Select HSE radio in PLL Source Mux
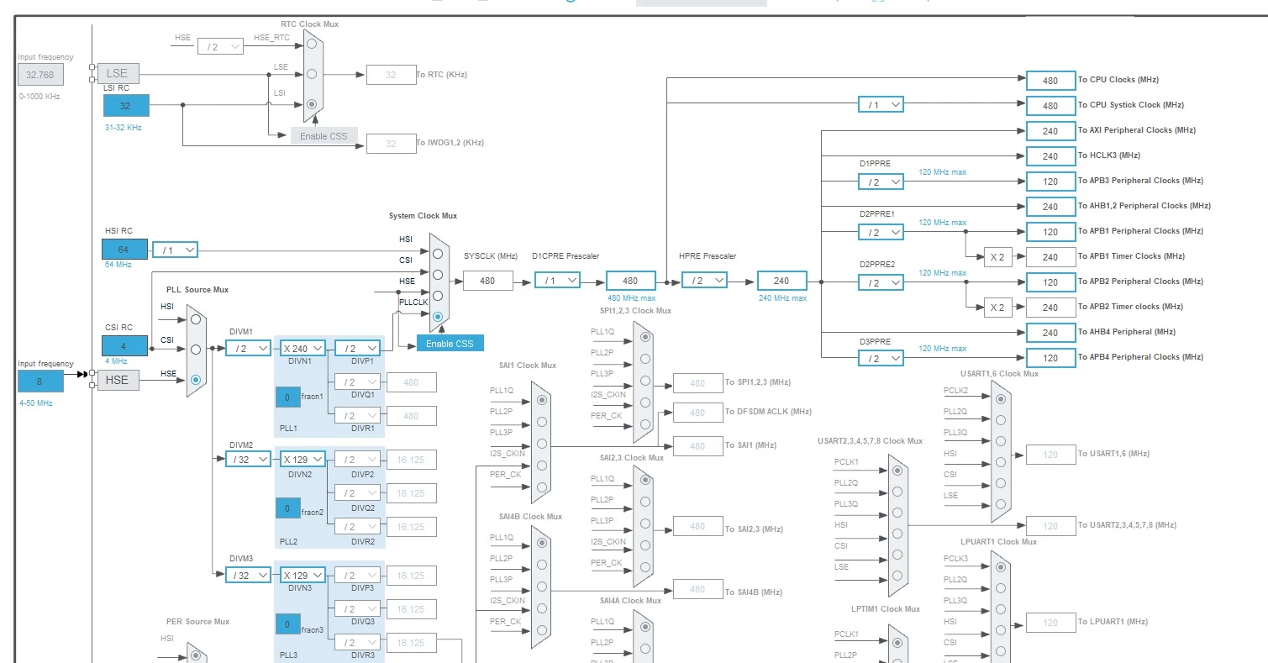The width and height of the screenshot is (1268, 663). pyautogui.click(x=195, y=380)
